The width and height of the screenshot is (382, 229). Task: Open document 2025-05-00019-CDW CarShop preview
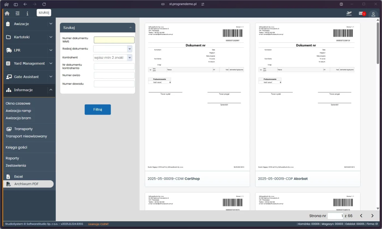197,98
